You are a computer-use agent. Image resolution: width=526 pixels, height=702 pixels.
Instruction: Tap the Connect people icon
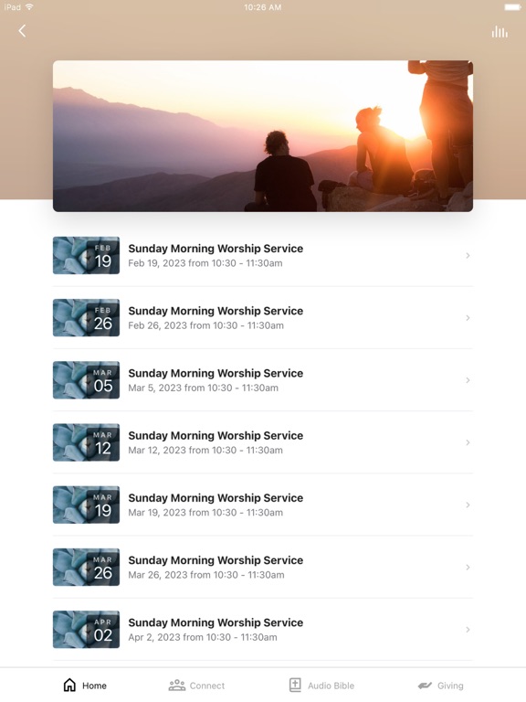click(x=176, y=685)
